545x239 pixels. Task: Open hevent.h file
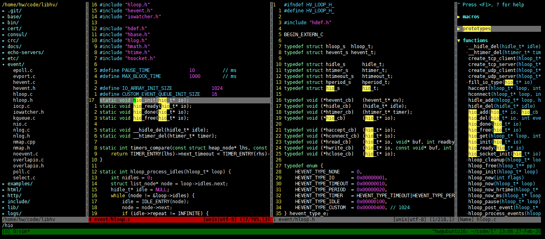coord(24,88)
